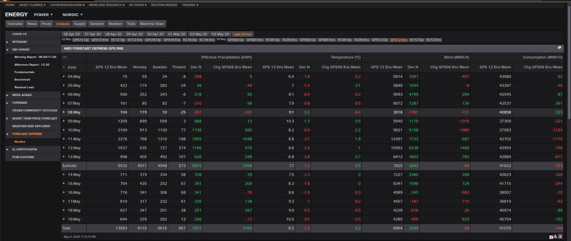Image resolution: width=571 pixels, height=241 pixels.
Task: Open the Afternoon Report - 13.30 link
Action: coord(32,65)
